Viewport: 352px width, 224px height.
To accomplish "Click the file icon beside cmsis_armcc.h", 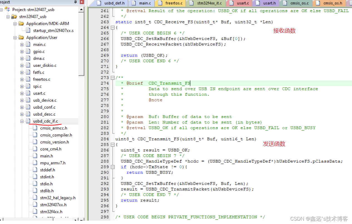I will click(35, 128).
